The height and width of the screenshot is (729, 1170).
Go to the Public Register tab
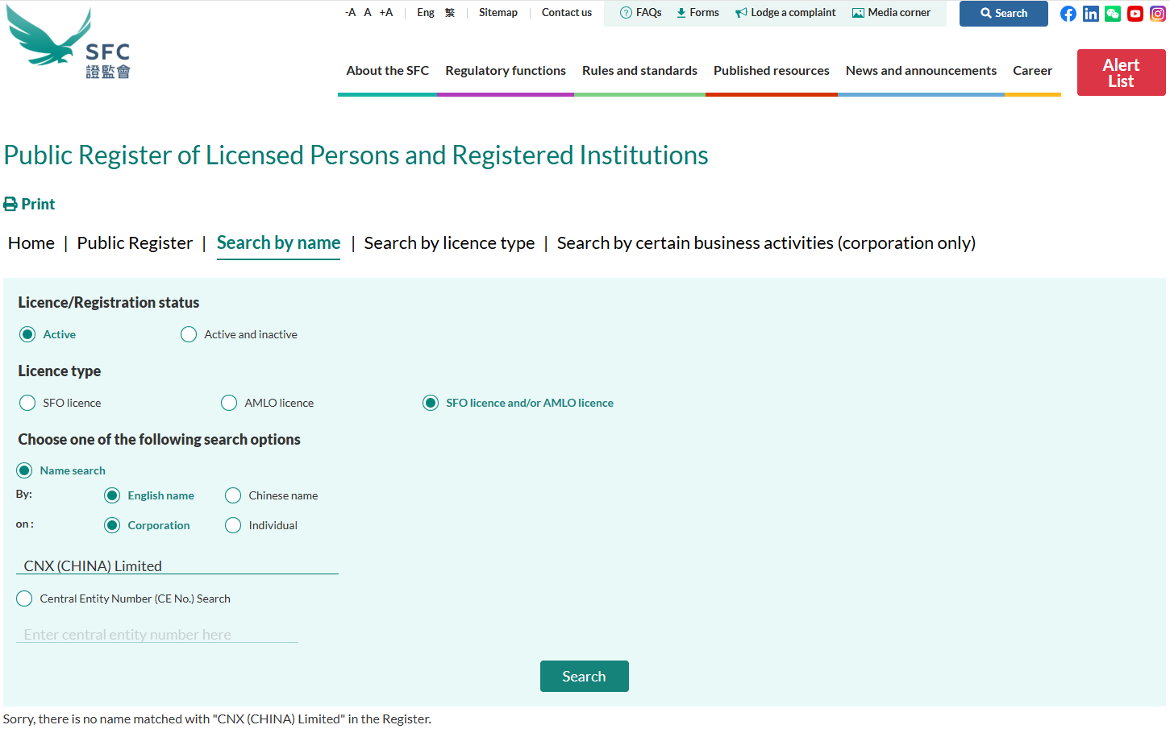135,243
